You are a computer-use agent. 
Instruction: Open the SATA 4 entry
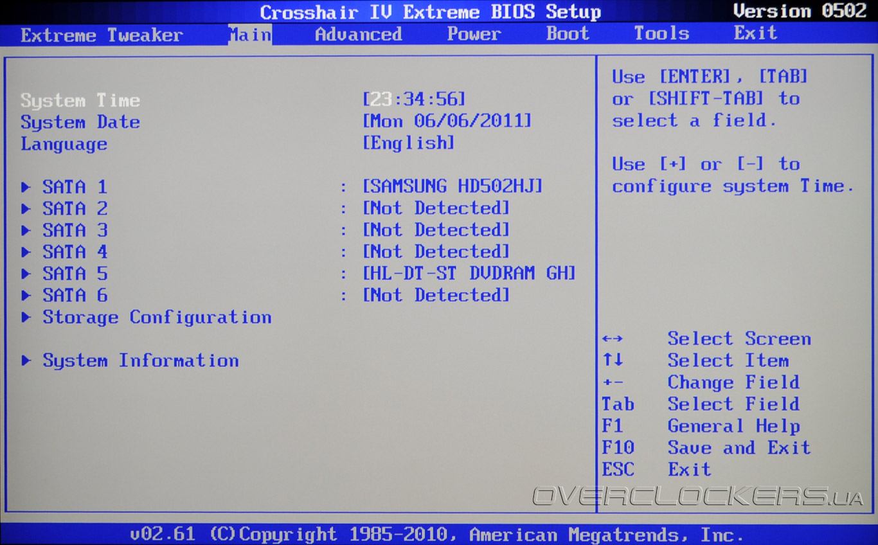coord(75,253)
